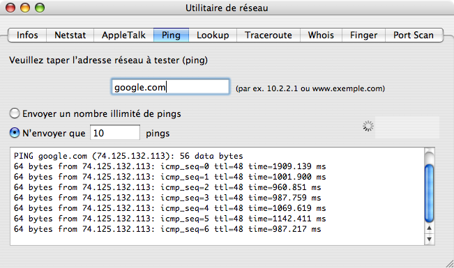
Task: Click the ping count field showing 10
Action: point(115,133)
